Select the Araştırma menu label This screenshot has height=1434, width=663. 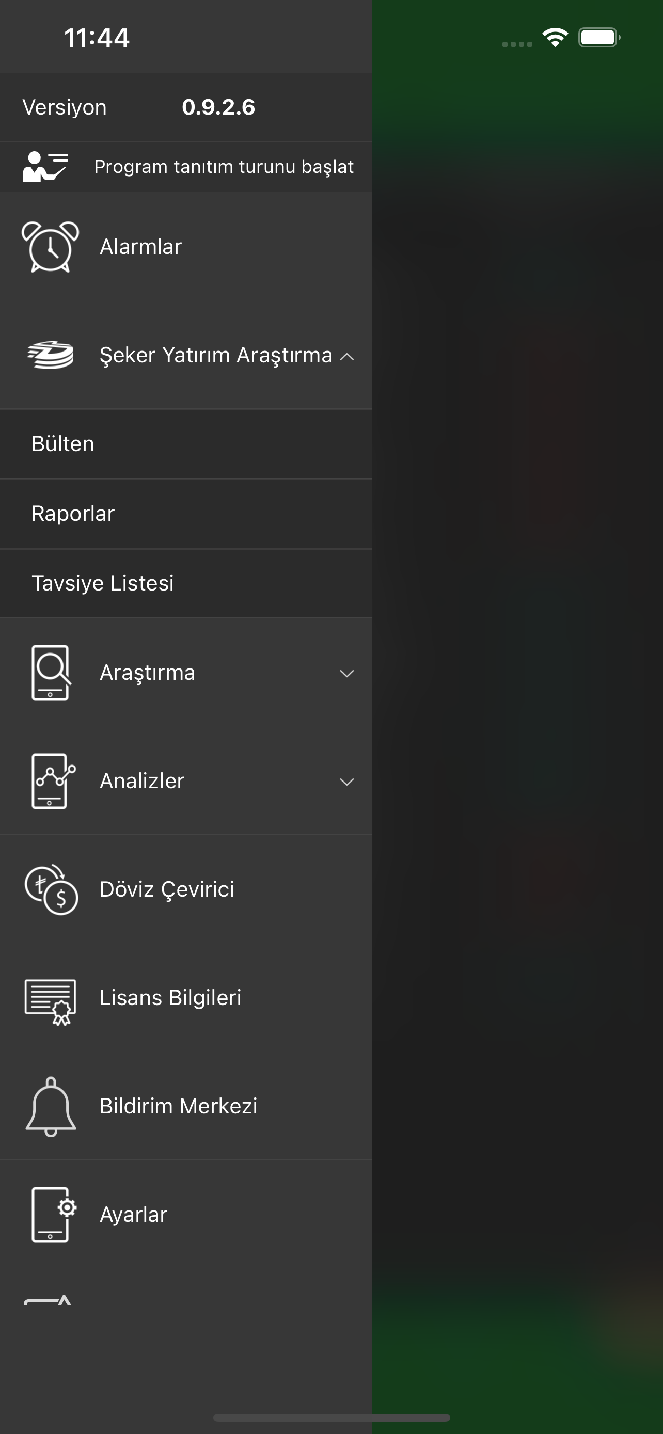click(148, 673)
